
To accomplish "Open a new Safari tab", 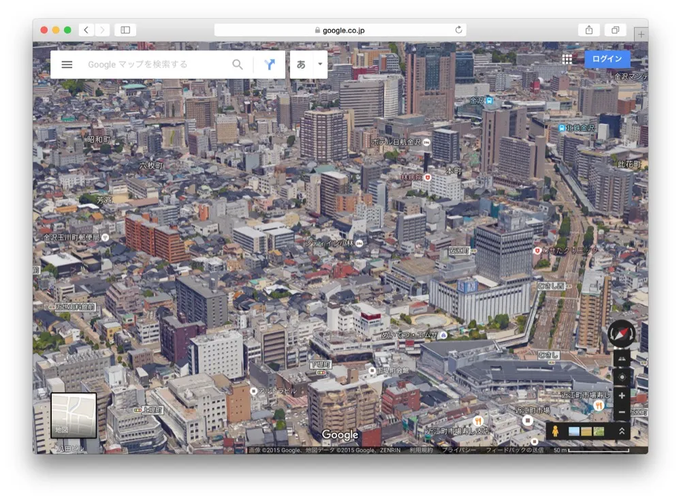I will 641,34.
